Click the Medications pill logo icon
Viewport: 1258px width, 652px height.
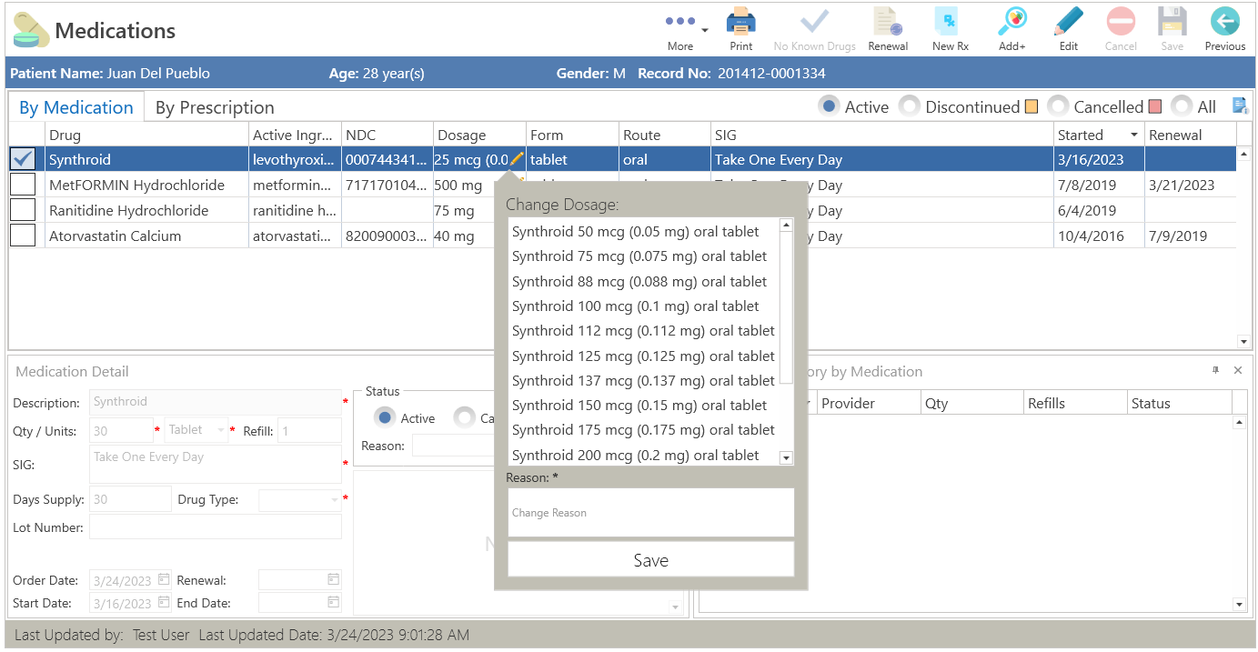(31, 30)
